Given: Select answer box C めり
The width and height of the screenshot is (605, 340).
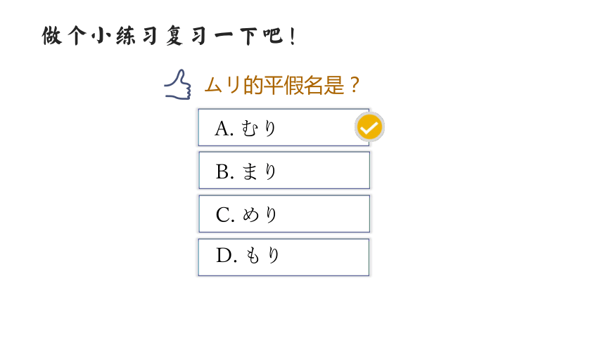Looking at the screenshot, I should [284, 214].
